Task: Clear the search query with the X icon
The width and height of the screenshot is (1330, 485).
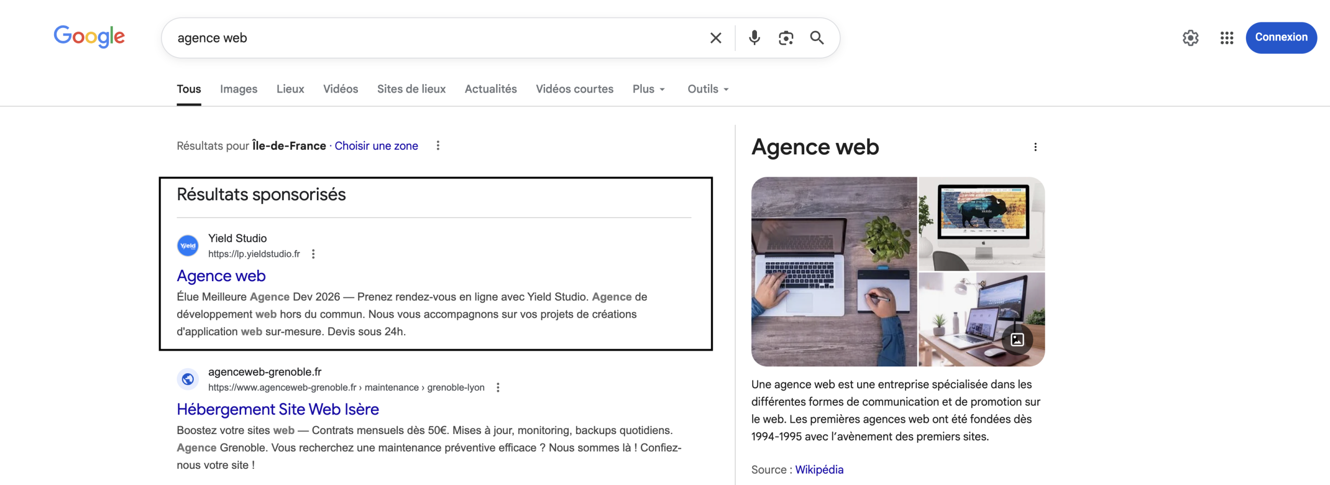Action: 715,38
